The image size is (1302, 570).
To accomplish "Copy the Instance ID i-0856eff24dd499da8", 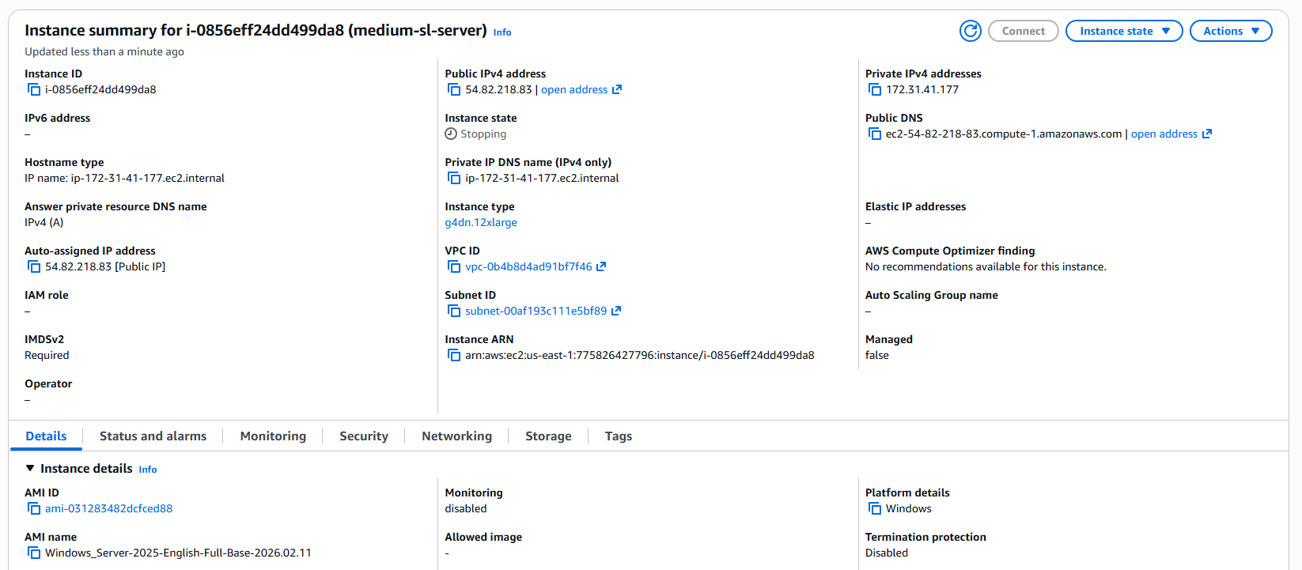I will [34, 89].
